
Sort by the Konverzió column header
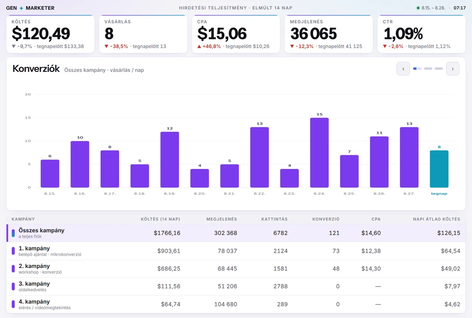[326, 219]
